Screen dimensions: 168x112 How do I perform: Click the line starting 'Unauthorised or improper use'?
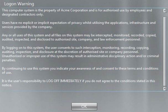pyautogui.click(x=80, y=56)
